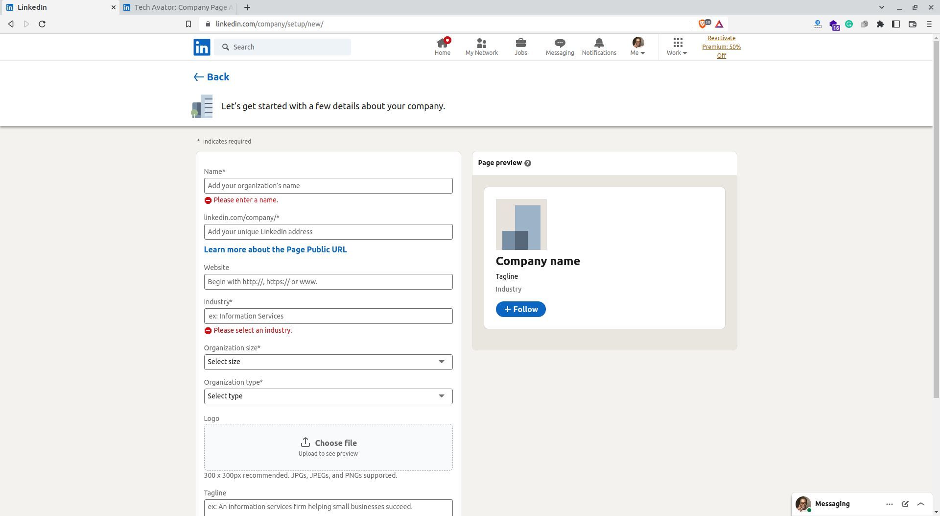
Task: Open Messaging speech bubble icon
Action: pos(559,44)
